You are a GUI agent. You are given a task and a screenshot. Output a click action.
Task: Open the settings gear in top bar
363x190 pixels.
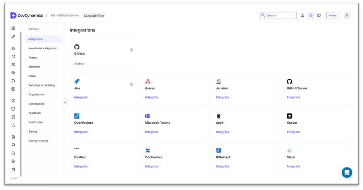311,16
